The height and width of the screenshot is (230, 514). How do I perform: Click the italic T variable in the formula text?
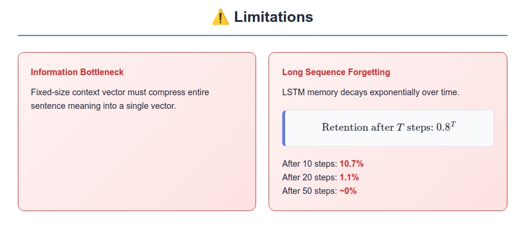click(400, 127)
